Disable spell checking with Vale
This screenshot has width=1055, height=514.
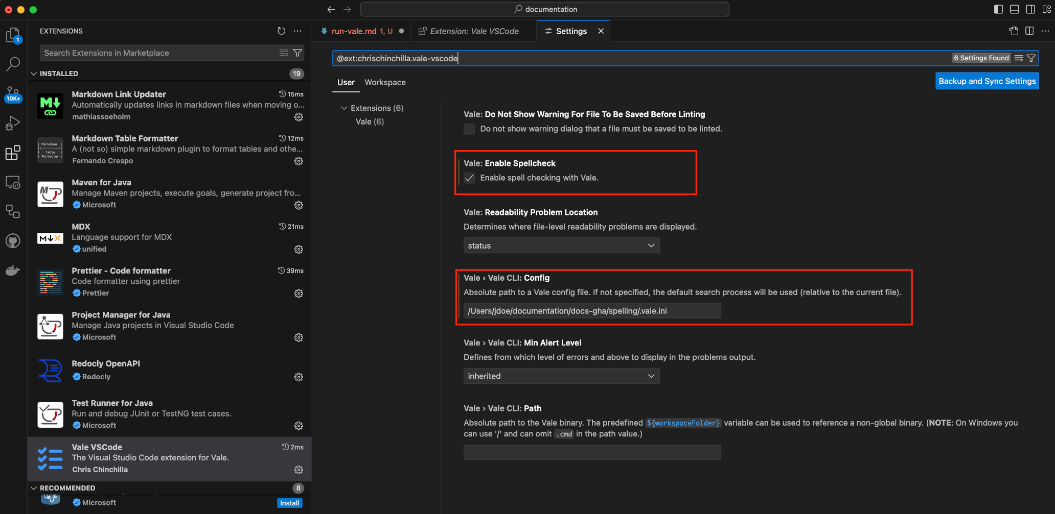pos(469,178)
